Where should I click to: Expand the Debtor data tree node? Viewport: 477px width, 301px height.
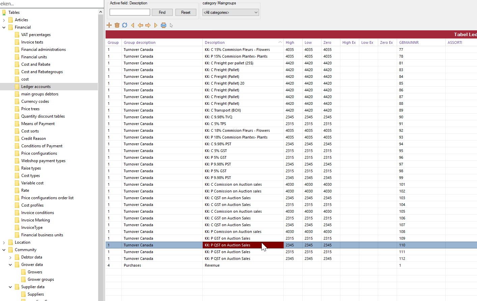(10, 257)
